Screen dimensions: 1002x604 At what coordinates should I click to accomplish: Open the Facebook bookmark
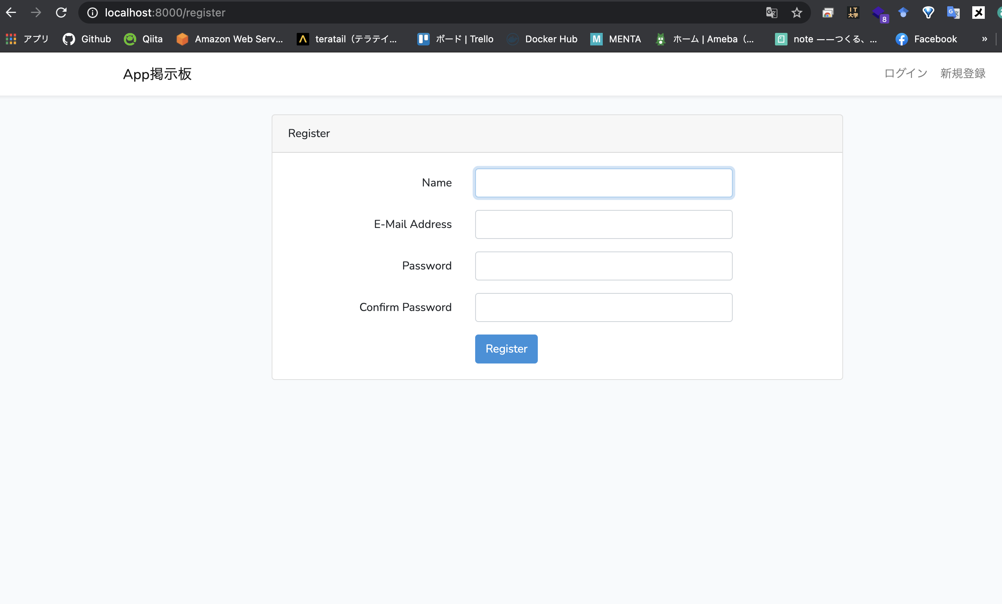(x=926, y=39)
